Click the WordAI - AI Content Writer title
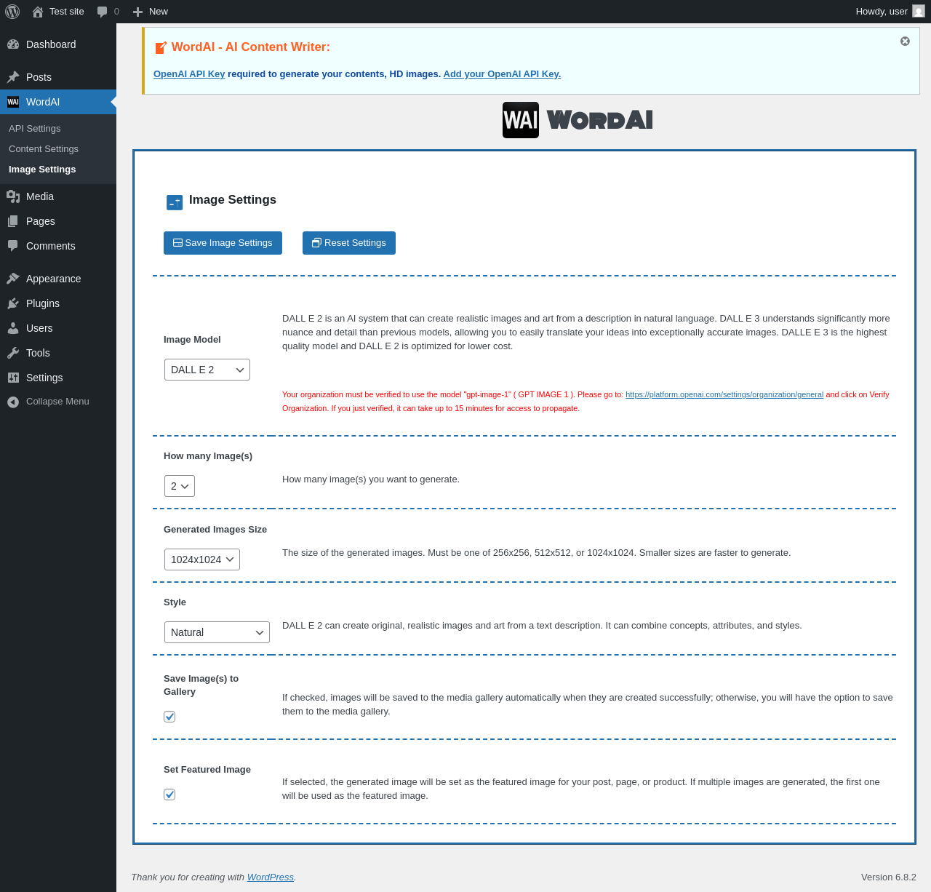Screen dimensions: 931x892 [251, 47]
